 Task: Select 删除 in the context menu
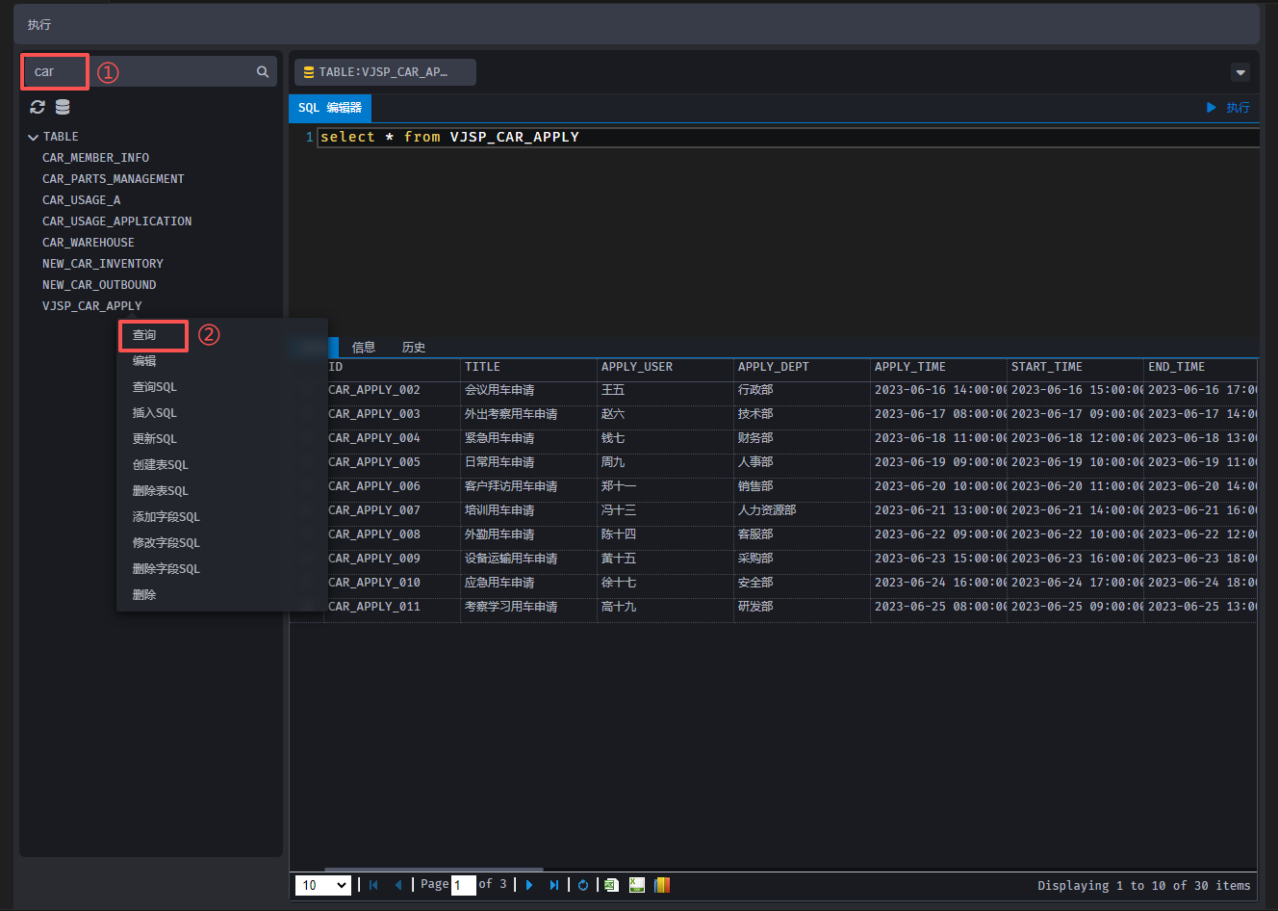pyautogui.click(x=144, y=595)
